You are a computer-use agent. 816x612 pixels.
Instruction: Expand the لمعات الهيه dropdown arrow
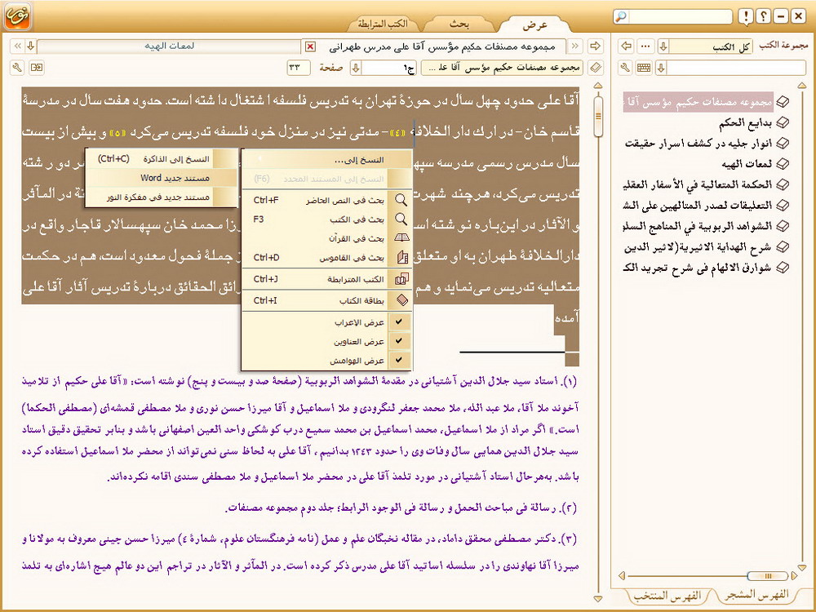(30, 46)
